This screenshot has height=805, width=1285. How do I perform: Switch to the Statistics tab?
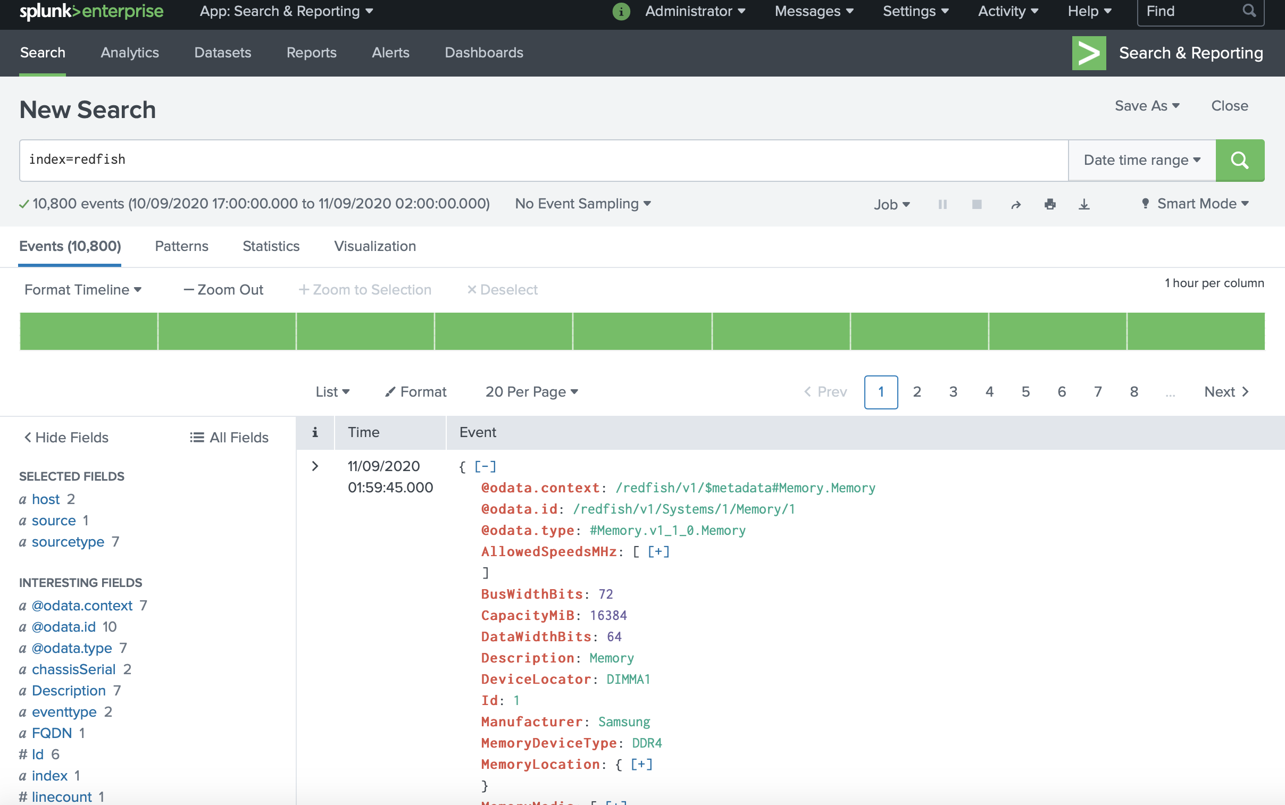click(271, 246)
